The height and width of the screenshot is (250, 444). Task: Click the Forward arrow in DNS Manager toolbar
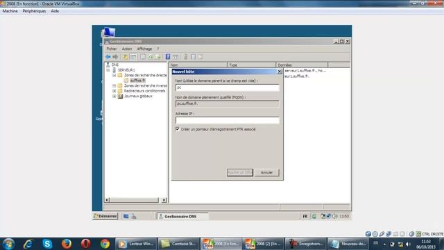coord(115,57)
